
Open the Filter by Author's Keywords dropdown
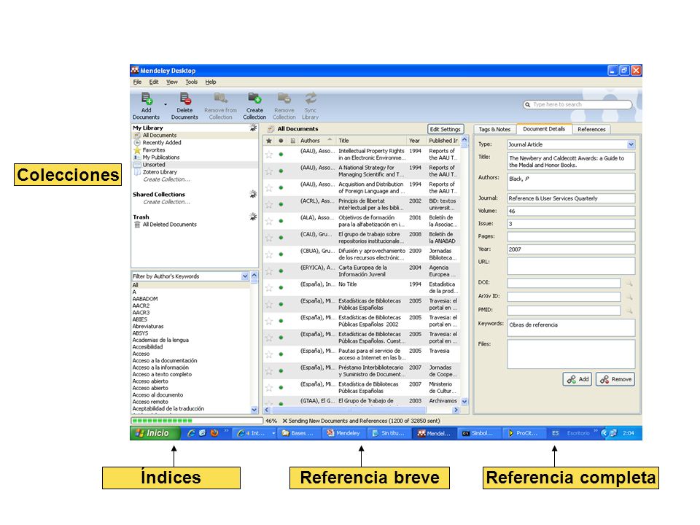point(245,276)
